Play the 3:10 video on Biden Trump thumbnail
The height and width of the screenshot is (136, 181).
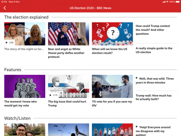53,95
